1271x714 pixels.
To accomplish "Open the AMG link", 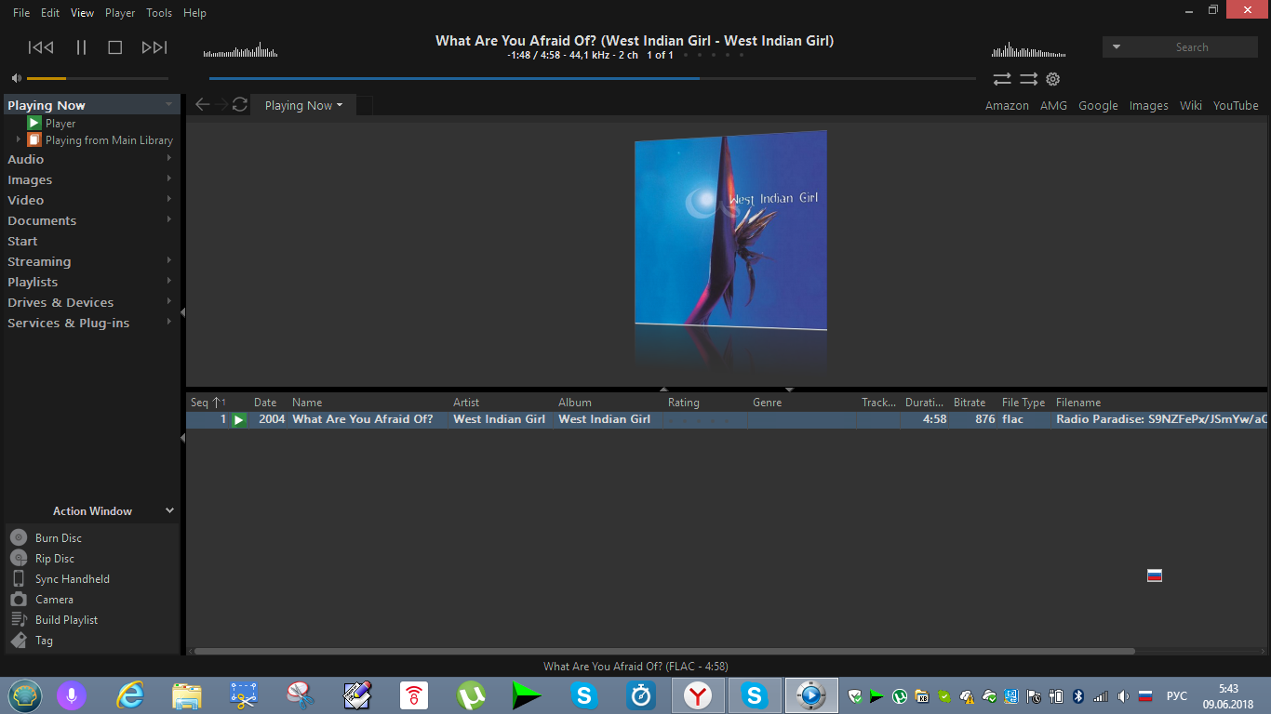I will coord(1053,105).
